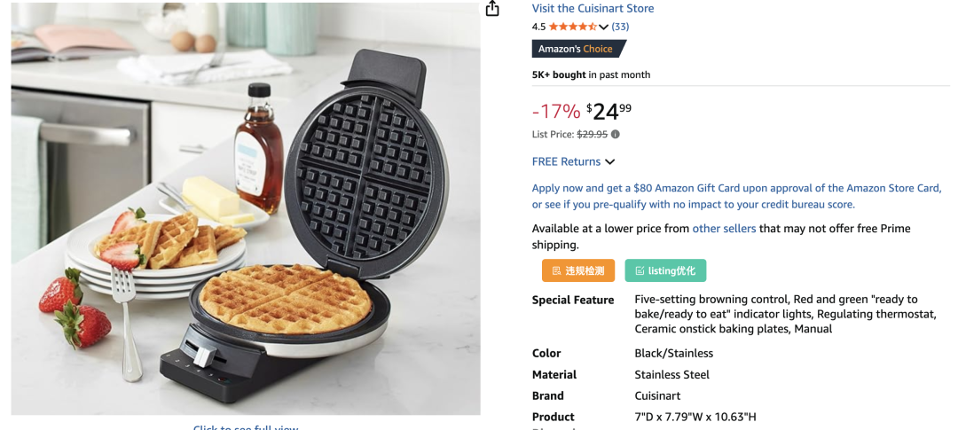Open the other sellers link
This screenshot has width=958, height=430.
pyautogui.click(x=724, y=229)
